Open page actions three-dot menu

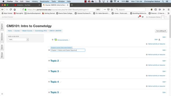[105, 10]
